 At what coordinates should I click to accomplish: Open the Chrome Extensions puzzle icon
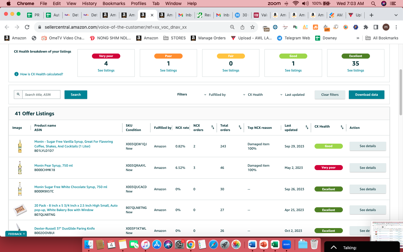pos(366,27)
